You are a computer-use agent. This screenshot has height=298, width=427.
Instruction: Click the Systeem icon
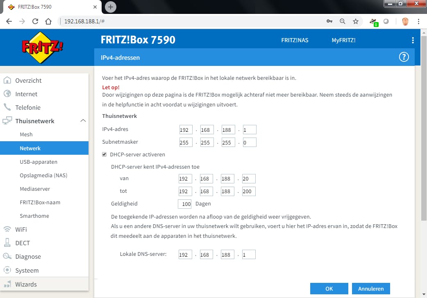point(7,270)
